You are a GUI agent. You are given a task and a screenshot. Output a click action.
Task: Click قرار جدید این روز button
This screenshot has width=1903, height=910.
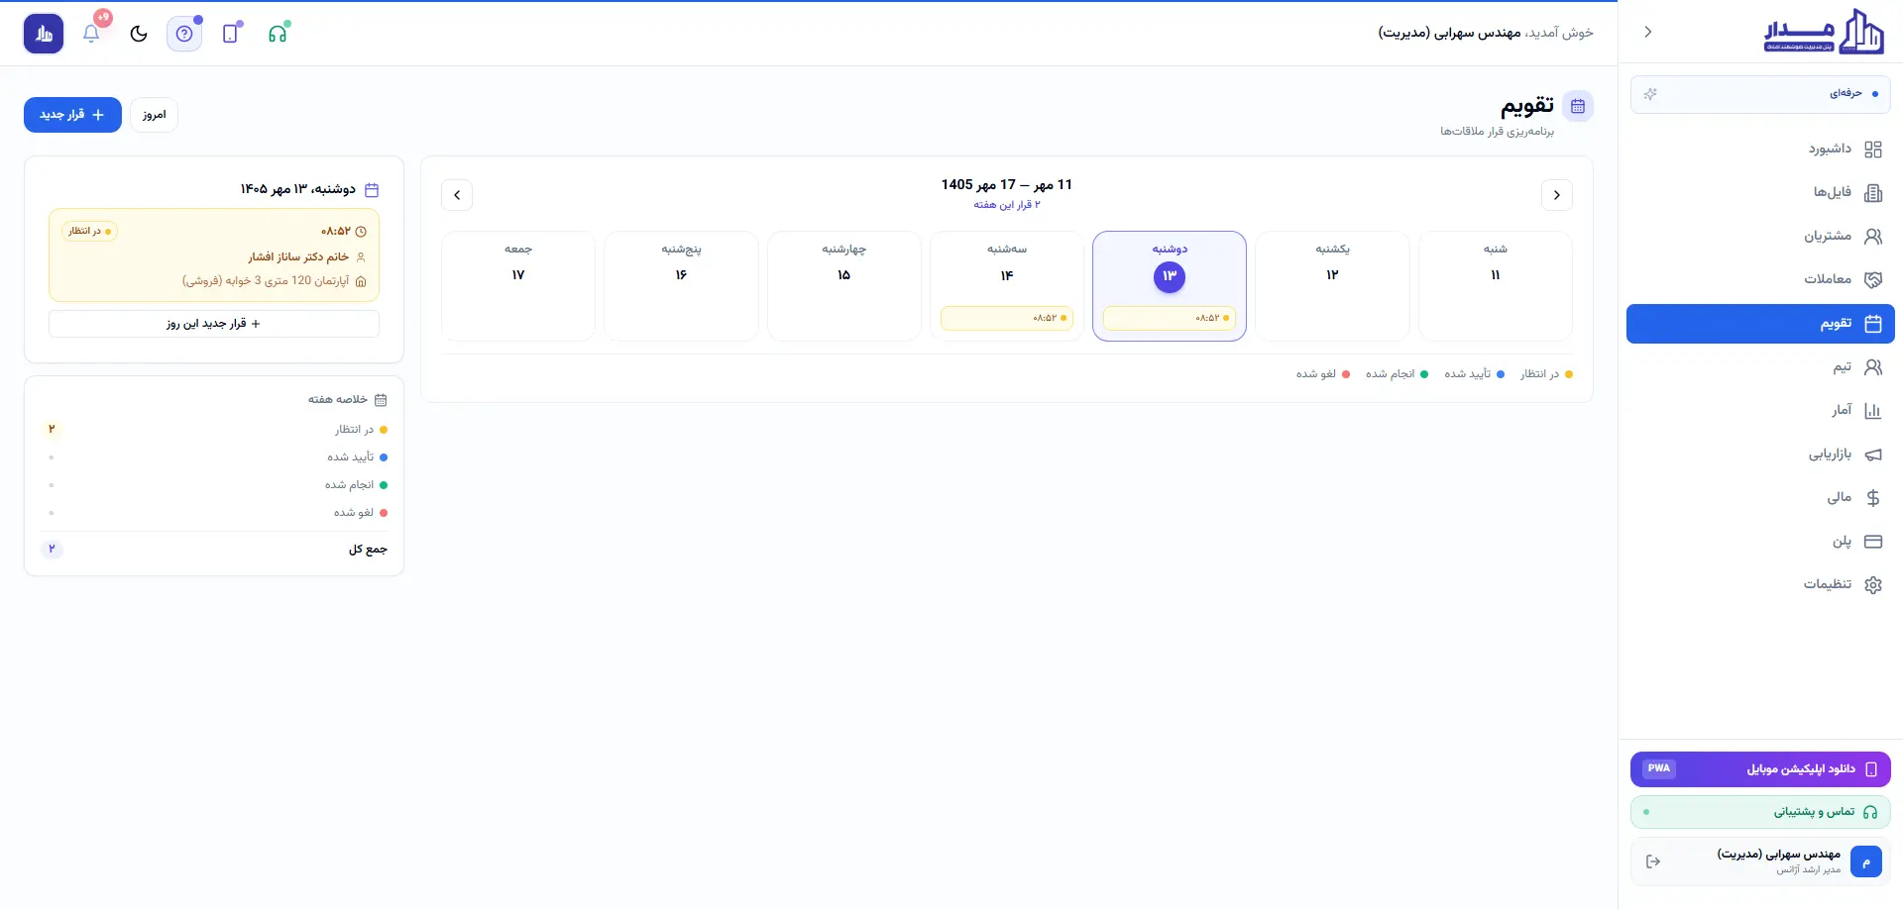[x=214, y=324]
